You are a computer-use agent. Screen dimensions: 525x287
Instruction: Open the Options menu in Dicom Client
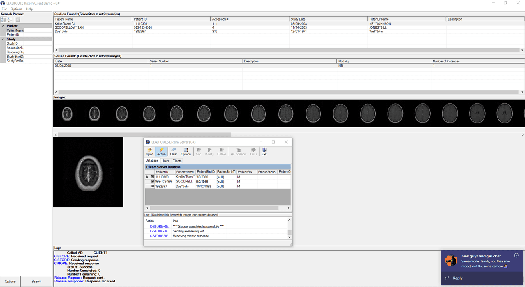tap(16, 9)
